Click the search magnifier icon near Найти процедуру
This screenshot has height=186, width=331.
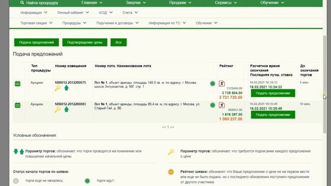[22, 3]
